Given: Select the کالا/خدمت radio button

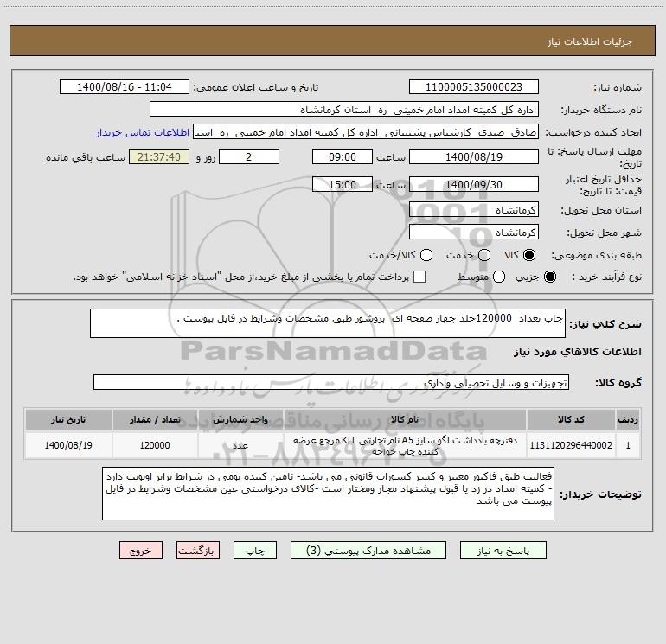Looking at the screenshot, I should click(426, 255).
